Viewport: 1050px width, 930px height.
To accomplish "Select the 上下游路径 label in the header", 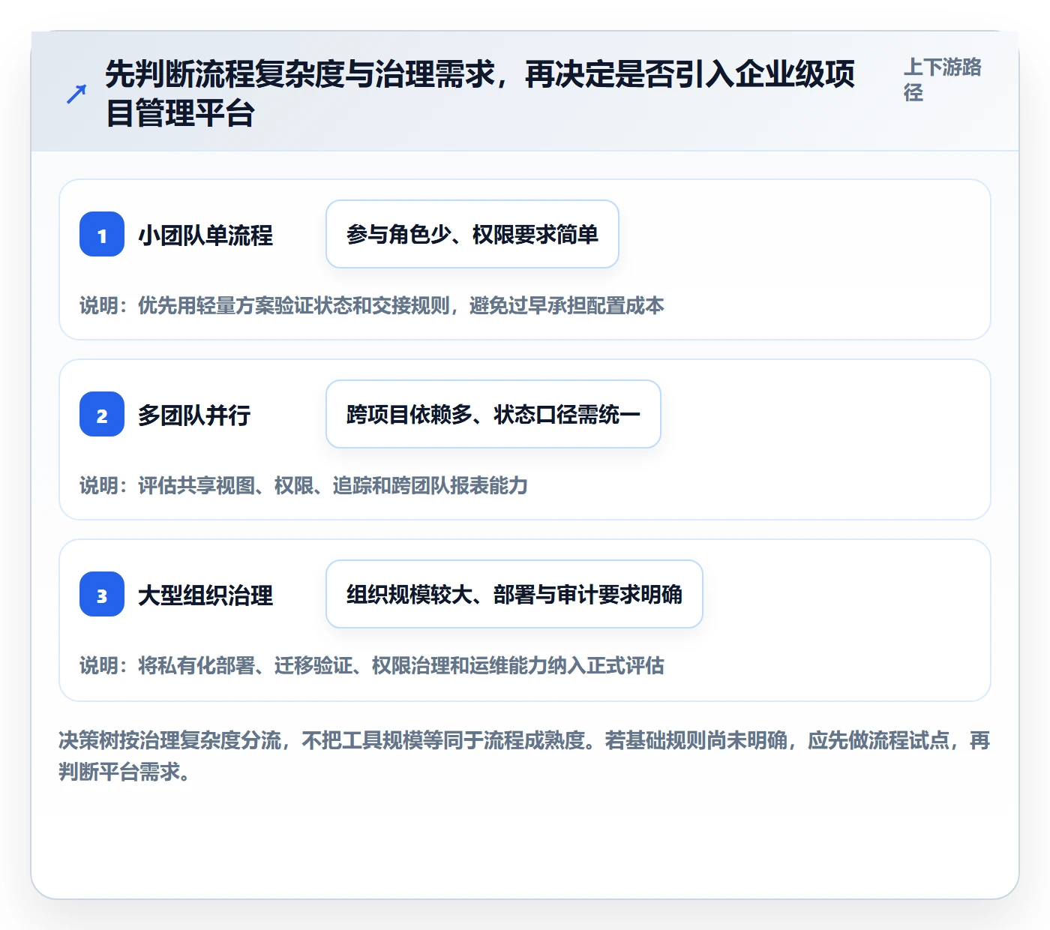I will 943,79.
